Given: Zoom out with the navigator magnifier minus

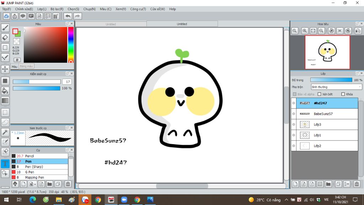Looking at the screenshot, I should pyautogui.click(x=321, y=31).
